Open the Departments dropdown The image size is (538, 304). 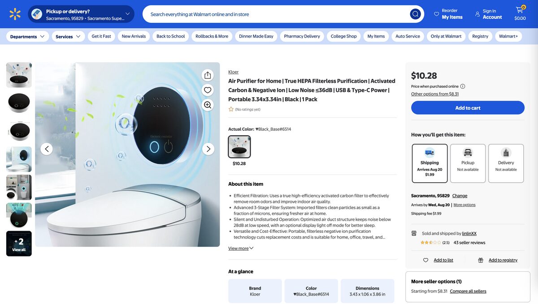click(27, 37)
